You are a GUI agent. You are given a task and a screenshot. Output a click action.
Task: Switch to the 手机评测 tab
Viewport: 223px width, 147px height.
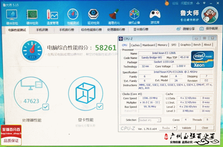[x=42, y=30]
